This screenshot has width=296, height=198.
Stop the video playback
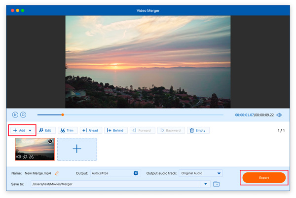tap(23, 115)
